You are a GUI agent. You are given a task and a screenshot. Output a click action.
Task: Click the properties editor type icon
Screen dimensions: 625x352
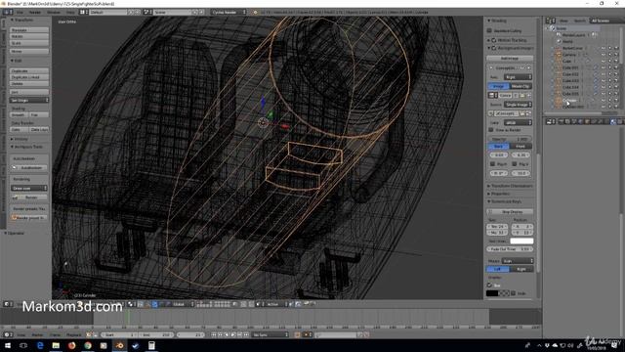[551, 121]
